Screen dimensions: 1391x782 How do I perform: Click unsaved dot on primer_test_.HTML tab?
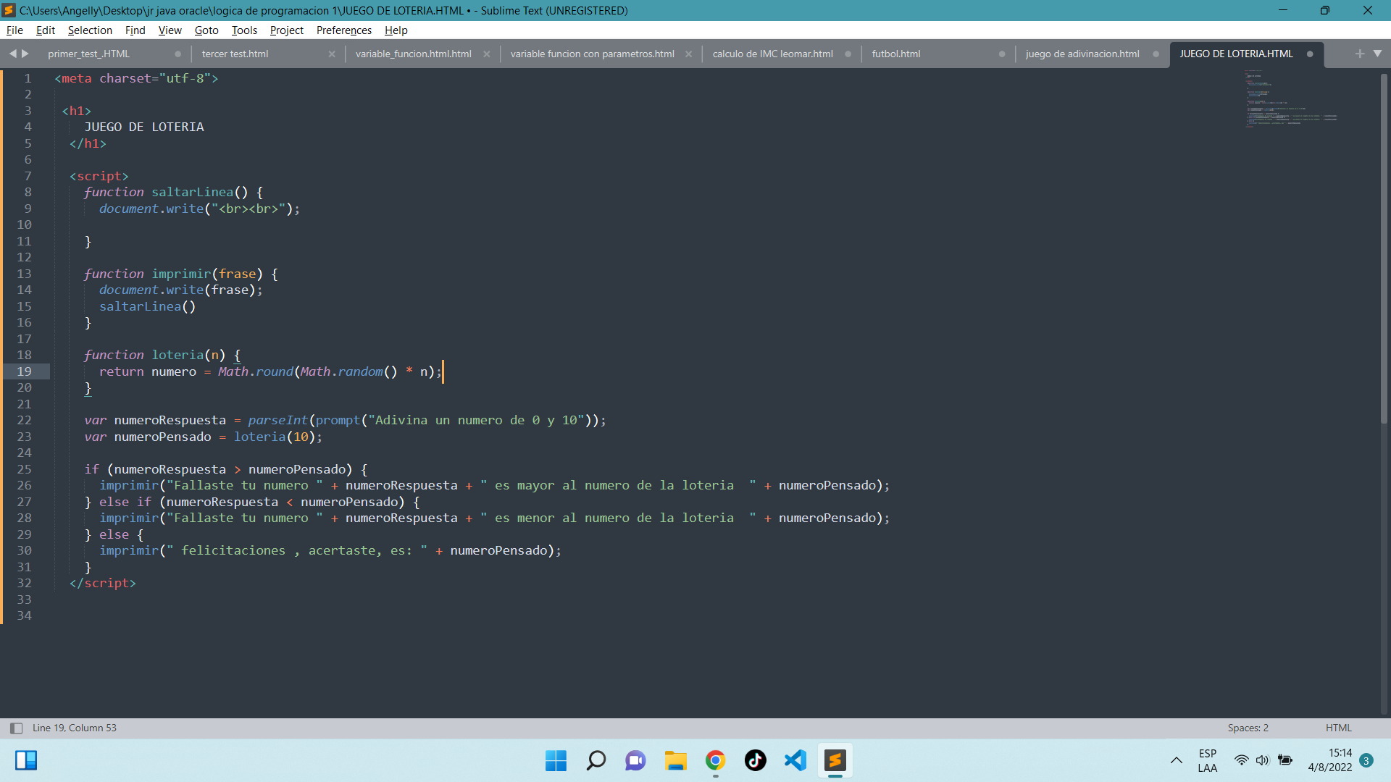pyautogui.click(x=177, y=54)
